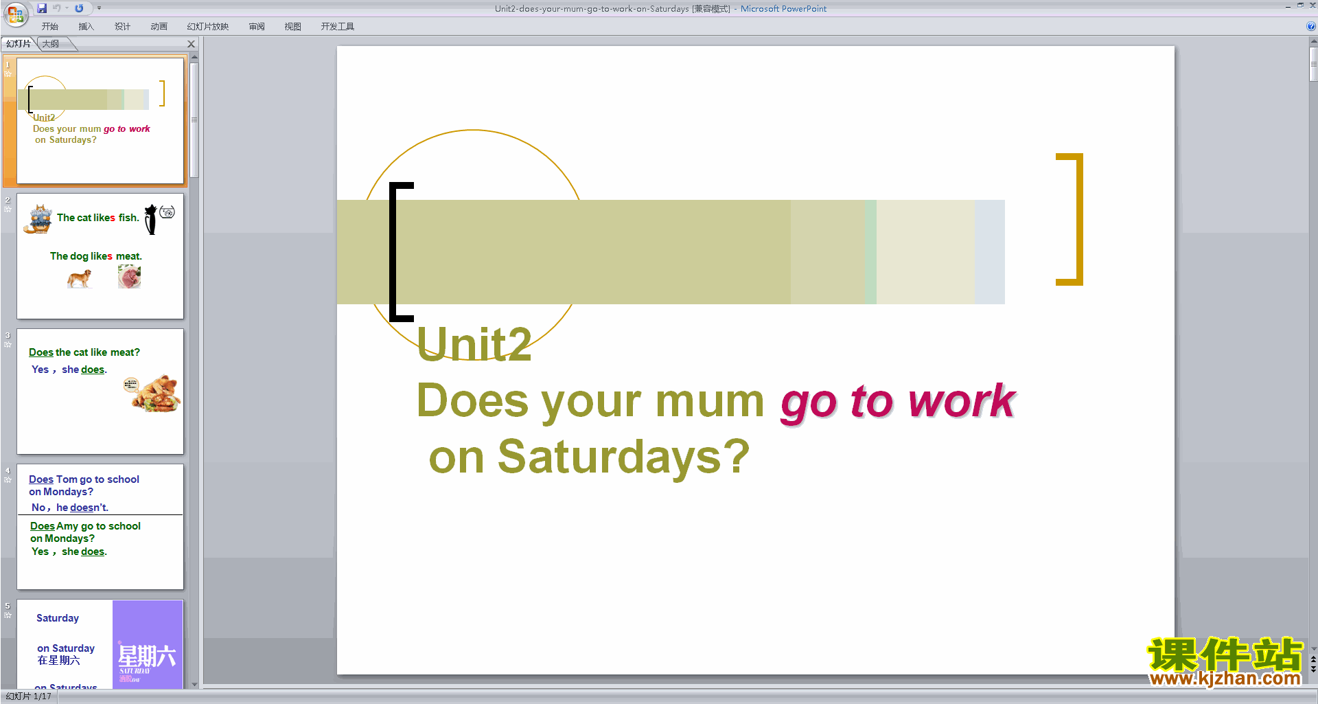The width and height of the screenshot is (1318, 704).
Task: Go to next slide using double-down arrow
Action: tap(1313, 670)
